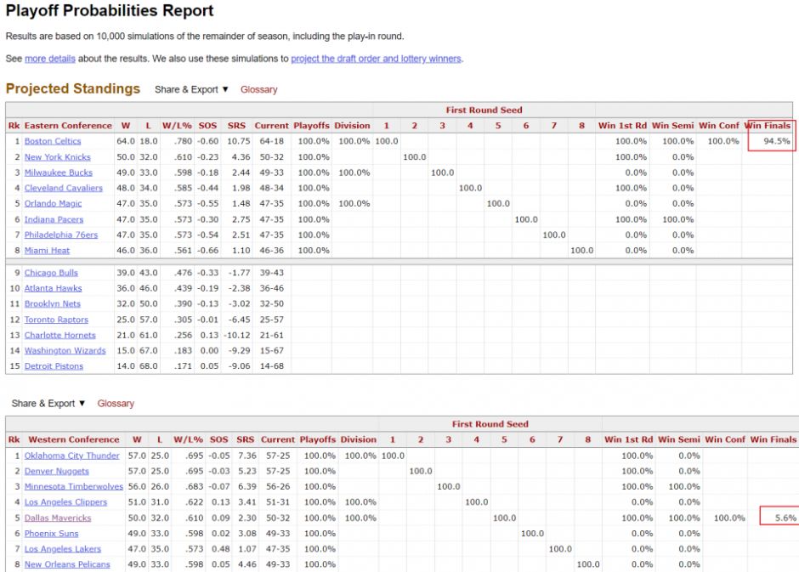Open Chicago Bulls team link
The image size is (799, 572).
pyautogui.click(x=51, y=273)
